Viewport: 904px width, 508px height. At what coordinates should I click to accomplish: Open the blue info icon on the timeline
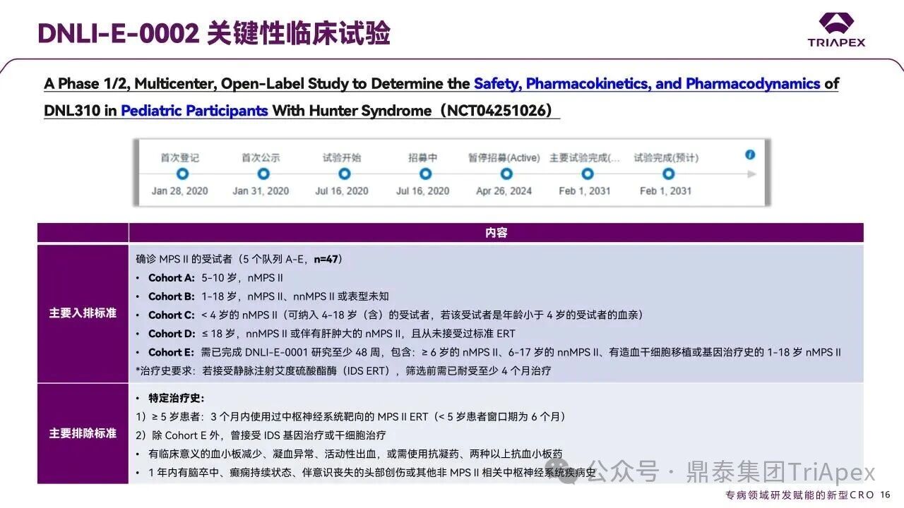[750, 155]
